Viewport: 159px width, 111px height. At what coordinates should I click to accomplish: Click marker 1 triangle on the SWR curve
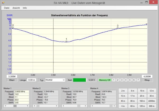point(66,41)
